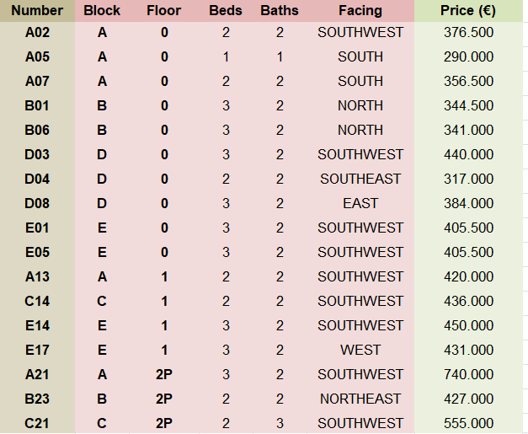The image size is (528, 434).
Task: Select the Baths column header
Action: (x=280, y=11)
